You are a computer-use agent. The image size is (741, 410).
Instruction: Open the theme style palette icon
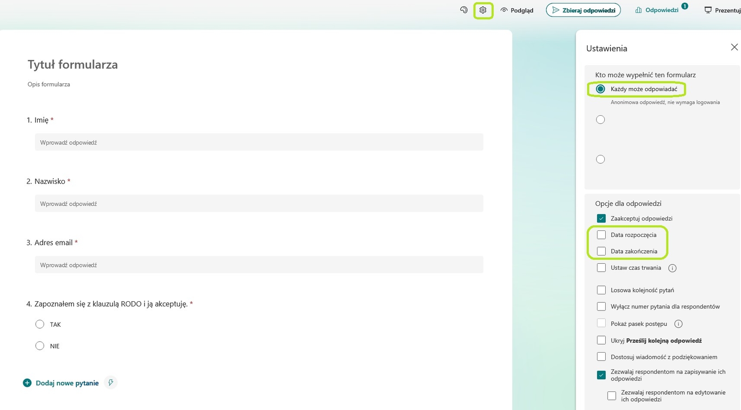(464, 10)
